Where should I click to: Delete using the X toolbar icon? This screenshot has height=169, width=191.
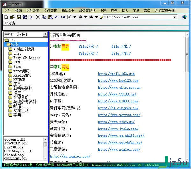coord(38,17)
